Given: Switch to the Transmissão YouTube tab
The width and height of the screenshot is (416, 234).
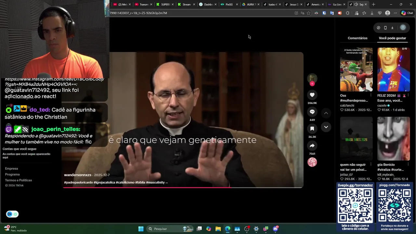Looking at the screenshot, I should [144, 4].
